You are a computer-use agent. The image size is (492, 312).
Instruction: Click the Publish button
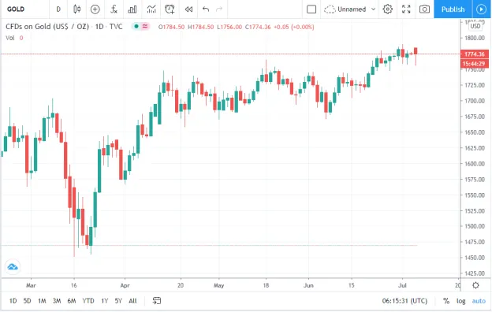pyautogui.click(x=453, y=9)
